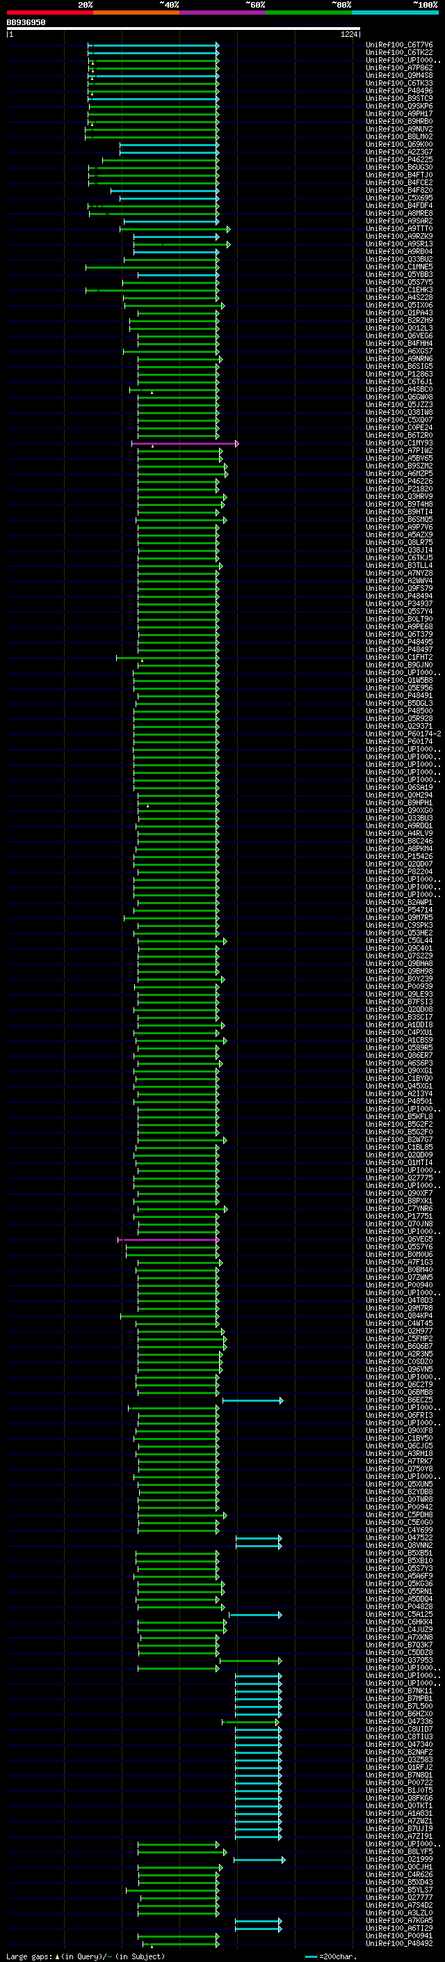The width and height of the screenshot is (445, 1962).
Task: Click the green alignment bar for UniRef100_B5YLS7
Action: (172, 1890)
